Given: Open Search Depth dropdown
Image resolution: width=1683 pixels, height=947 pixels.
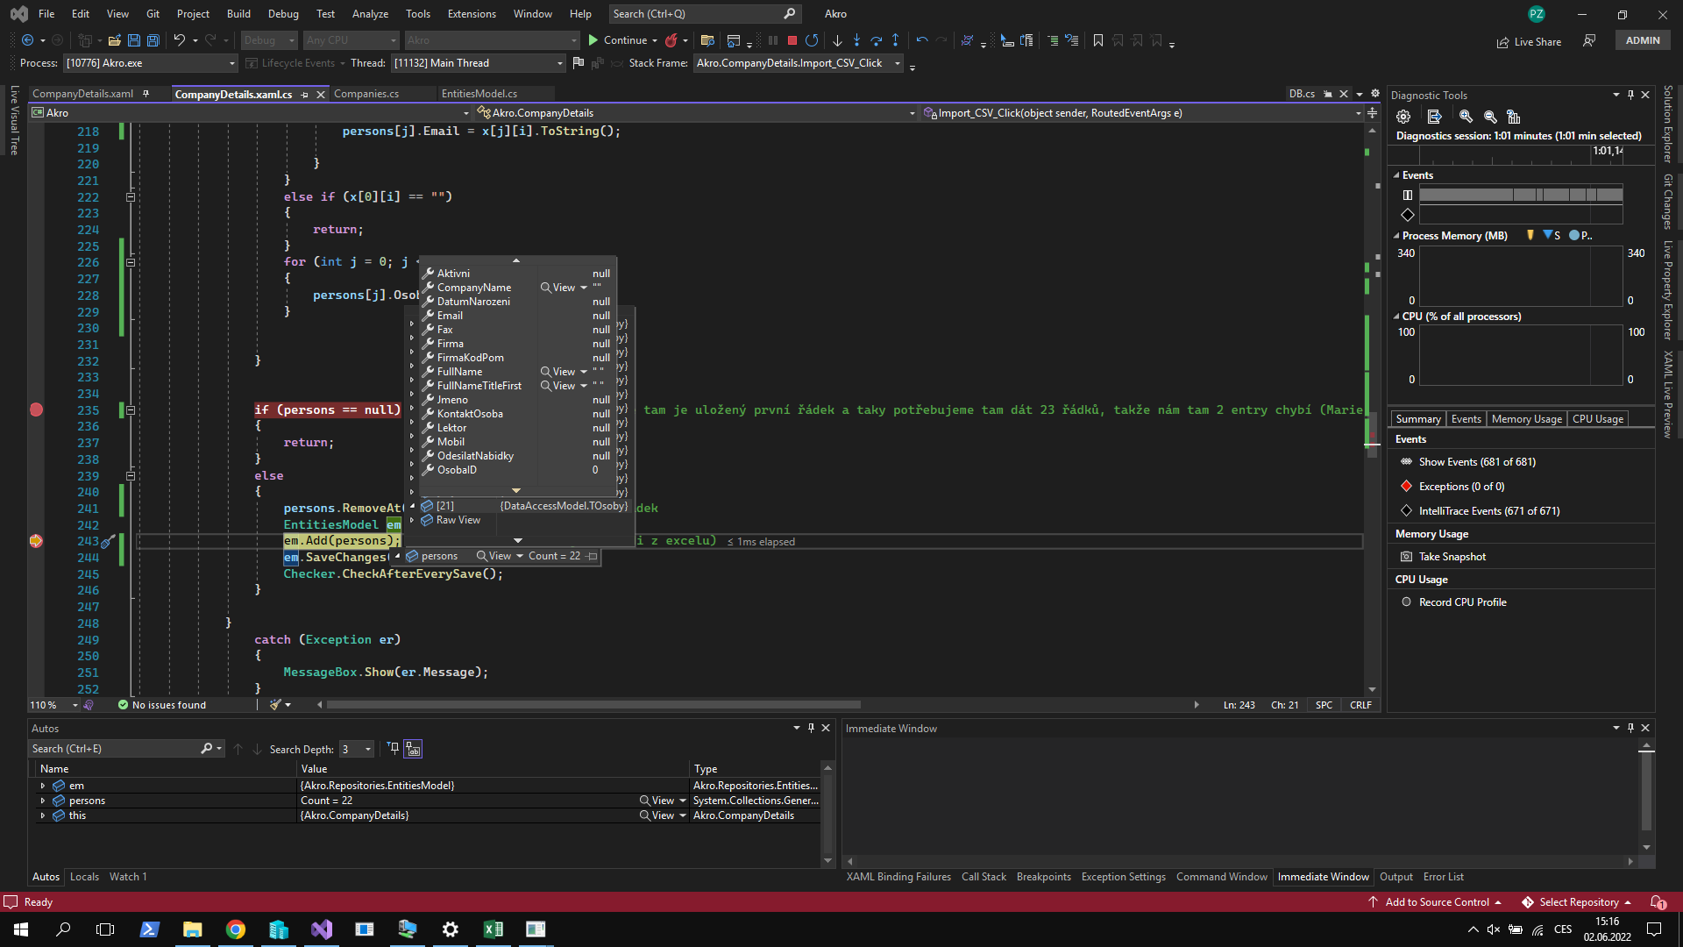Looking at the screenshot, I should [x=357, y=750].
